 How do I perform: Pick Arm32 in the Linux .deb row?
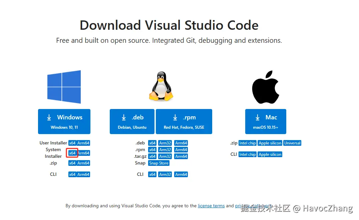[x=165, y=143]
